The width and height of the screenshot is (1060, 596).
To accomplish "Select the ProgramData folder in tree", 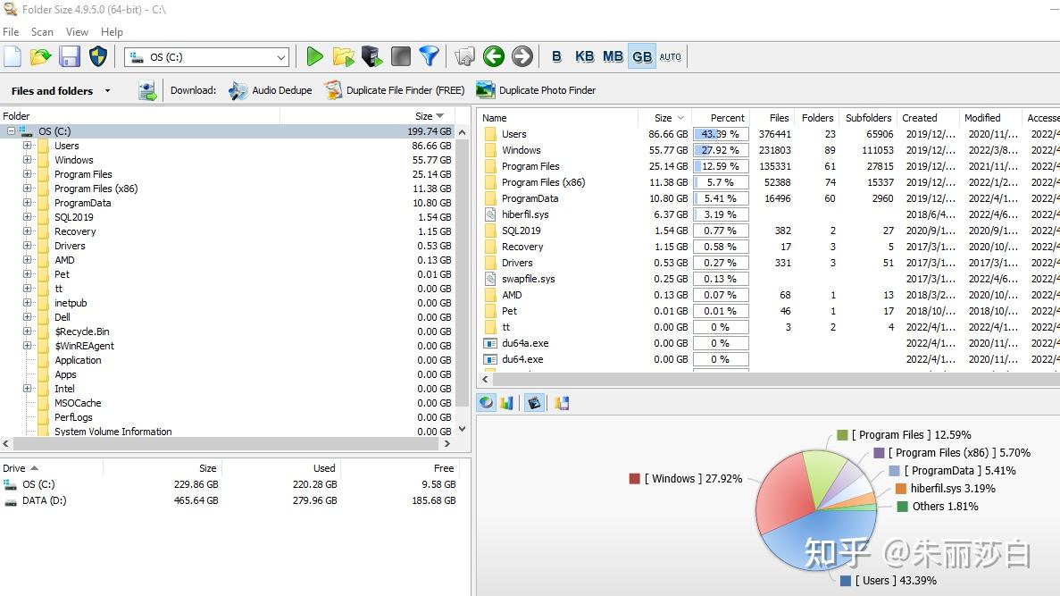I will click(82, 203).
